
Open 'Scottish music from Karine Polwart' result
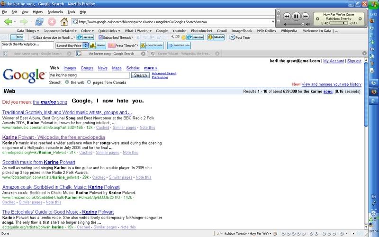[x=39, y=162]
